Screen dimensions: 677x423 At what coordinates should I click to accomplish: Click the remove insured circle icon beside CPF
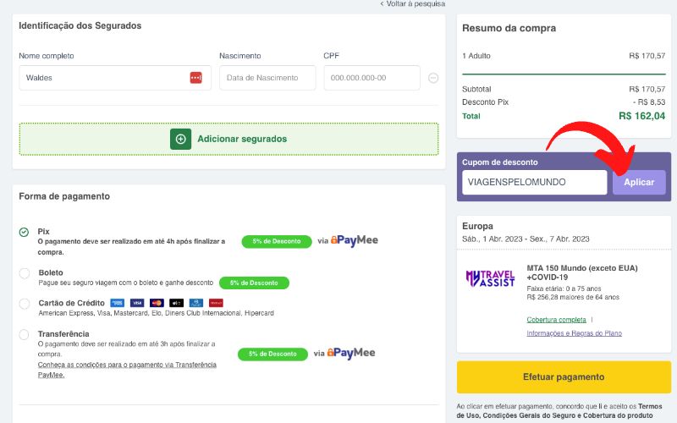[433, 78]
